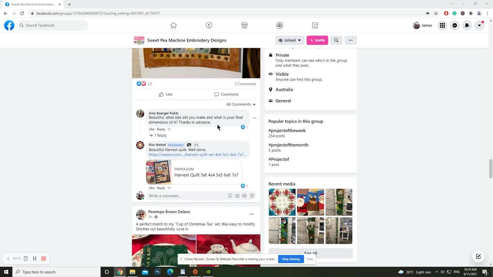Screen dimensions: 493x277
Task: Bookmark this page with star icon
Action: [436, 13]
